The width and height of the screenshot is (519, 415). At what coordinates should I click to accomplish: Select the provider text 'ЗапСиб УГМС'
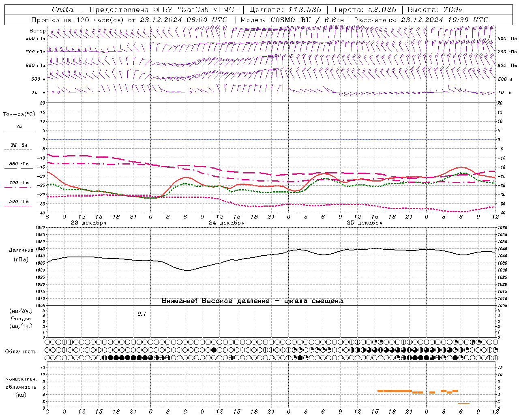(208, 10)
